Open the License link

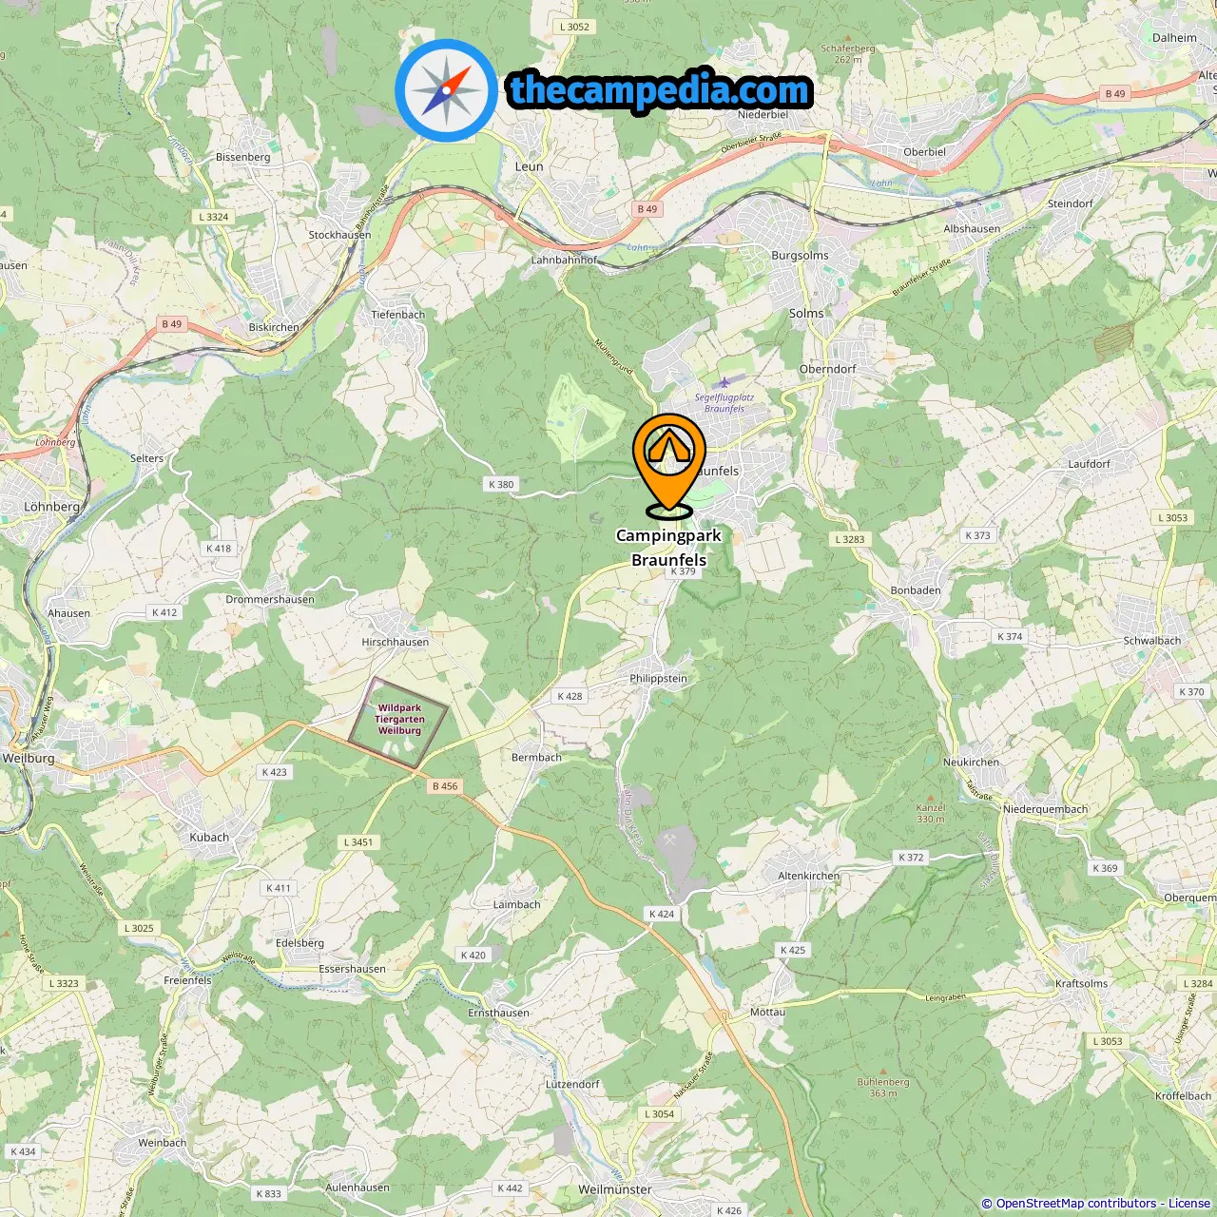[1189, 1204]
